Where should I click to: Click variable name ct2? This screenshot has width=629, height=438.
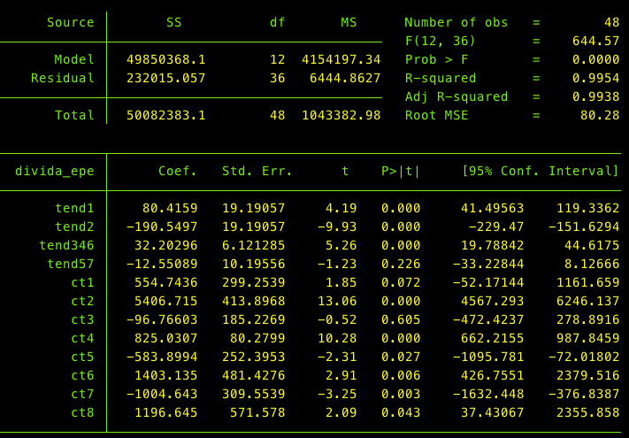click(82, 301)
